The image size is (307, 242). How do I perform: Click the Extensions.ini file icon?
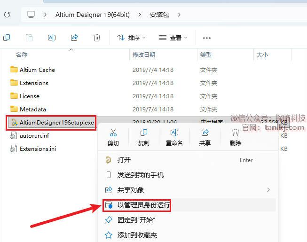[14, 148]
